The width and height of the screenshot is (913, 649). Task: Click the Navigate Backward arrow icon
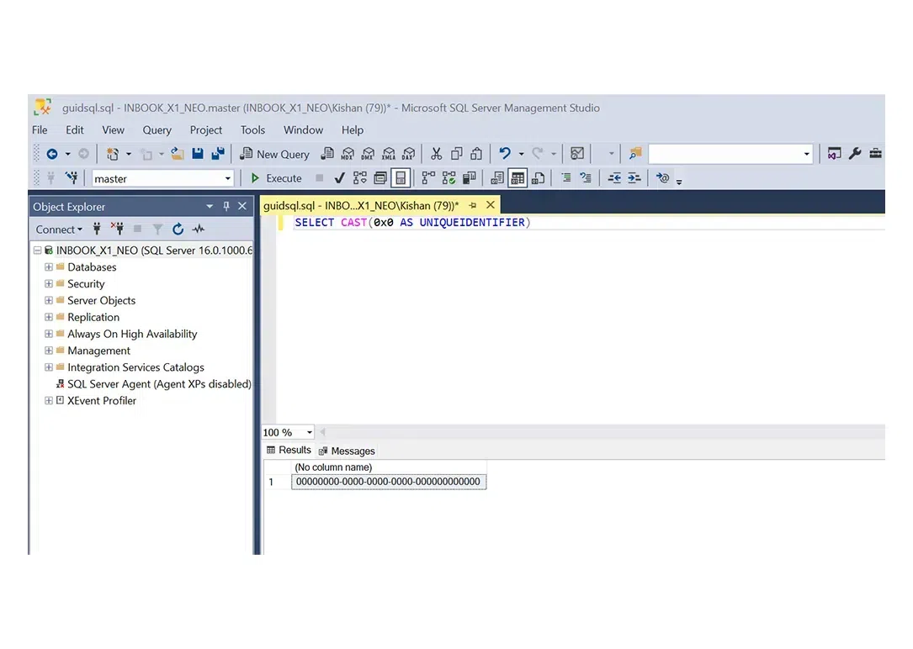click(52, 154)
